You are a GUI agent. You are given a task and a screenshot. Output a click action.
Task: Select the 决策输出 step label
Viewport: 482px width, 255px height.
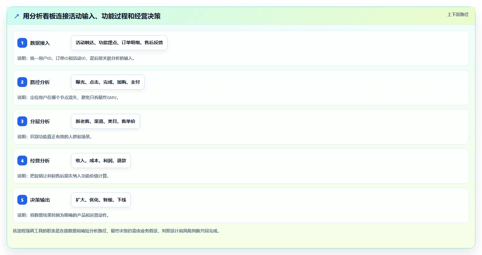(x=40, y=200)
